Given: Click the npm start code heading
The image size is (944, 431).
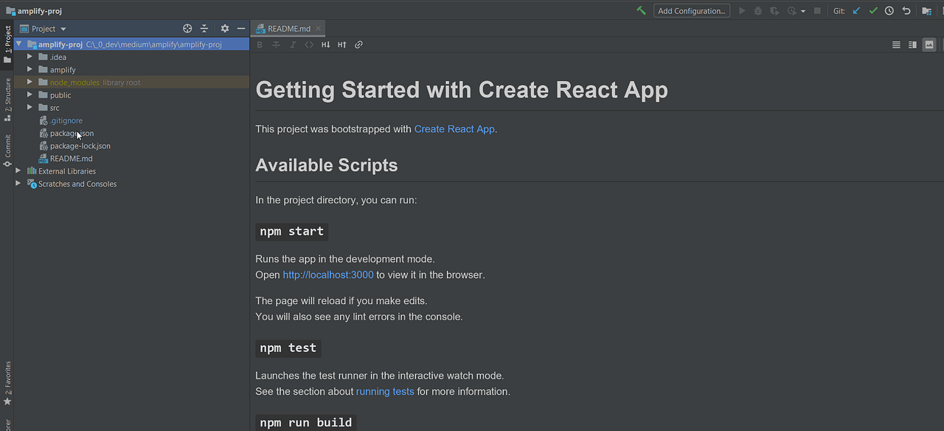Looking at the screenshot, I should click(292, 231).
